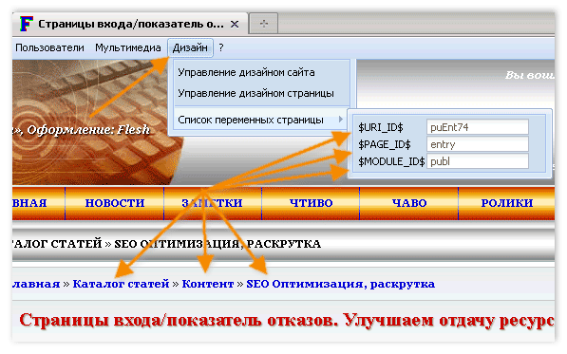This screenshot has width=567, height=354.
Task: Click the F favicon on the browser tab
Action: click(x=27, y=24)
